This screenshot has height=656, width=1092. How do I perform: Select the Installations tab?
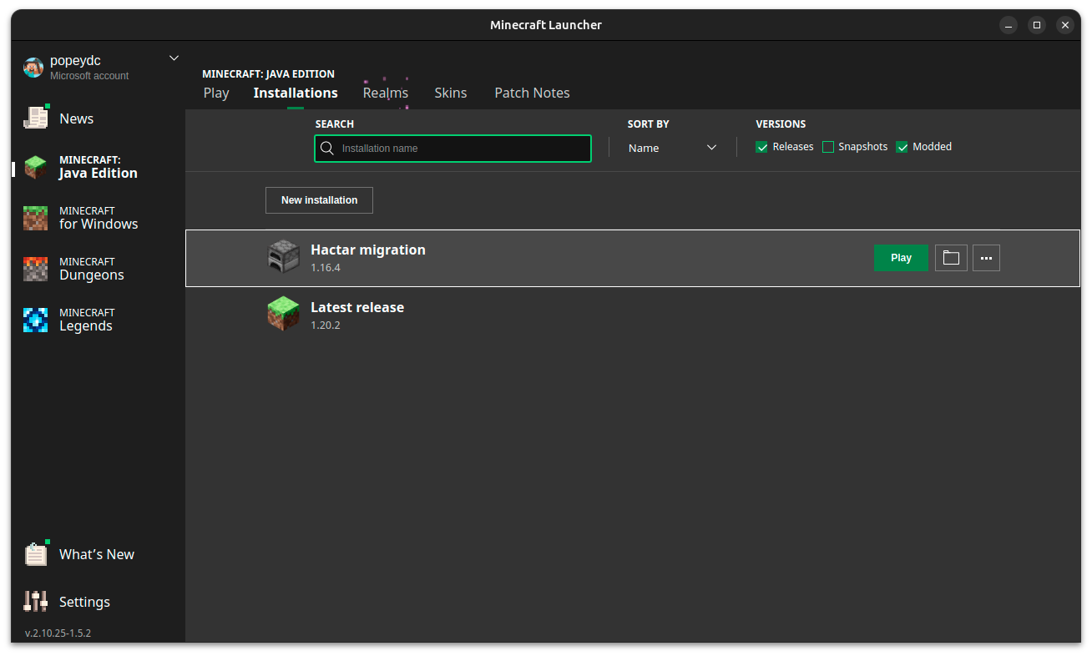pos(296,93)
